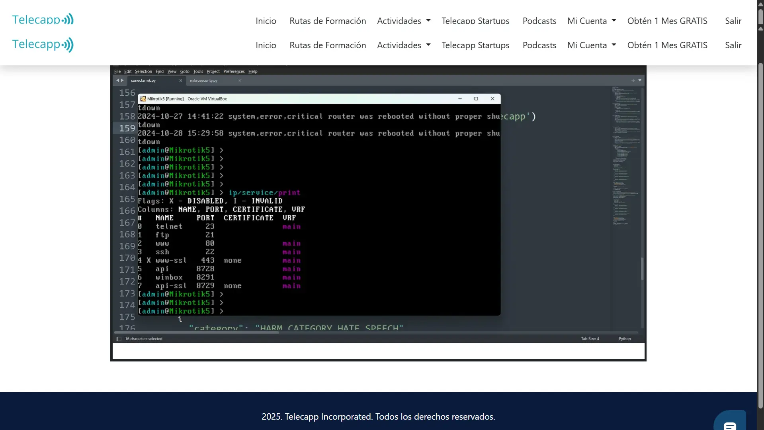Close the conectarmk.py tab with its X
The height and width of the screenshot is (430, 764).
tap(181, 81)
